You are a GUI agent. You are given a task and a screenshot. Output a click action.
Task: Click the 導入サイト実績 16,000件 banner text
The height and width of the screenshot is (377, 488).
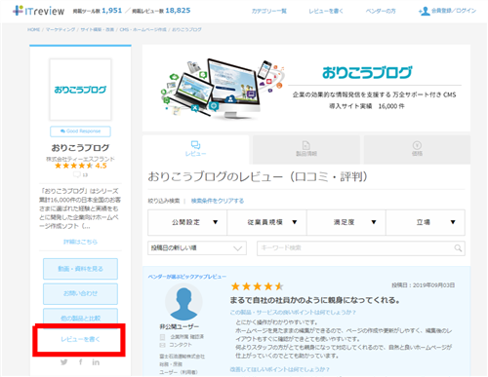[367, 106]
